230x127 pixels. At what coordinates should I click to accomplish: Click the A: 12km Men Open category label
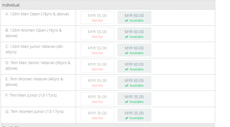pyautogui.click(x=37, y=14)
